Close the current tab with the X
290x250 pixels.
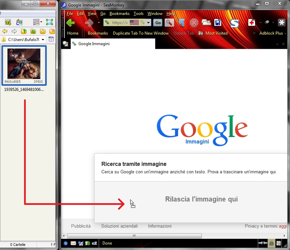coord(283,44)
